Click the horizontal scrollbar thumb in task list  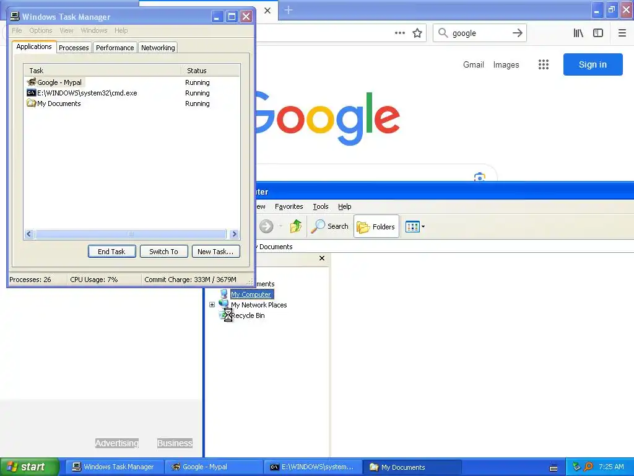click(131, 234)
